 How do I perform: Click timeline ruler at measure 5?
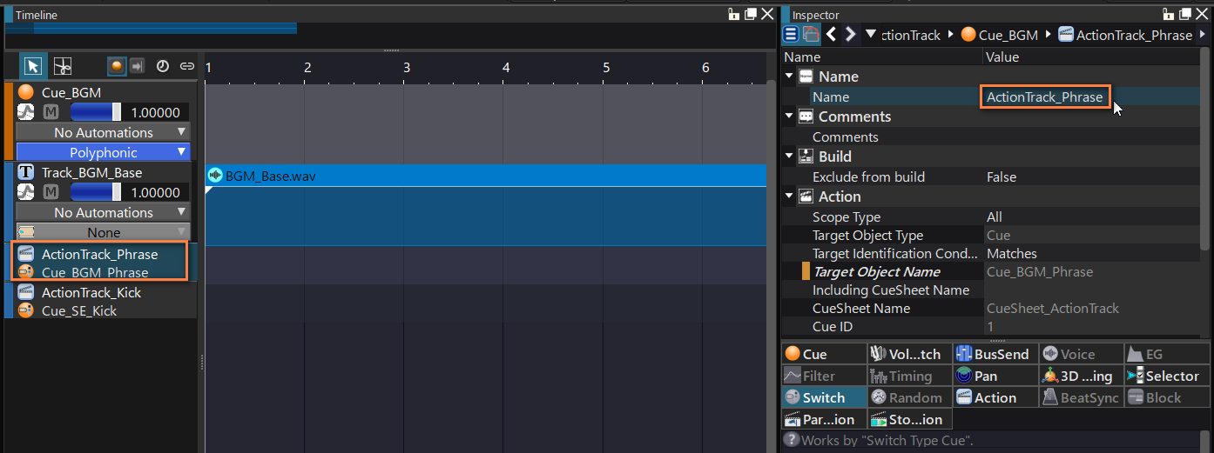point(605,68)
